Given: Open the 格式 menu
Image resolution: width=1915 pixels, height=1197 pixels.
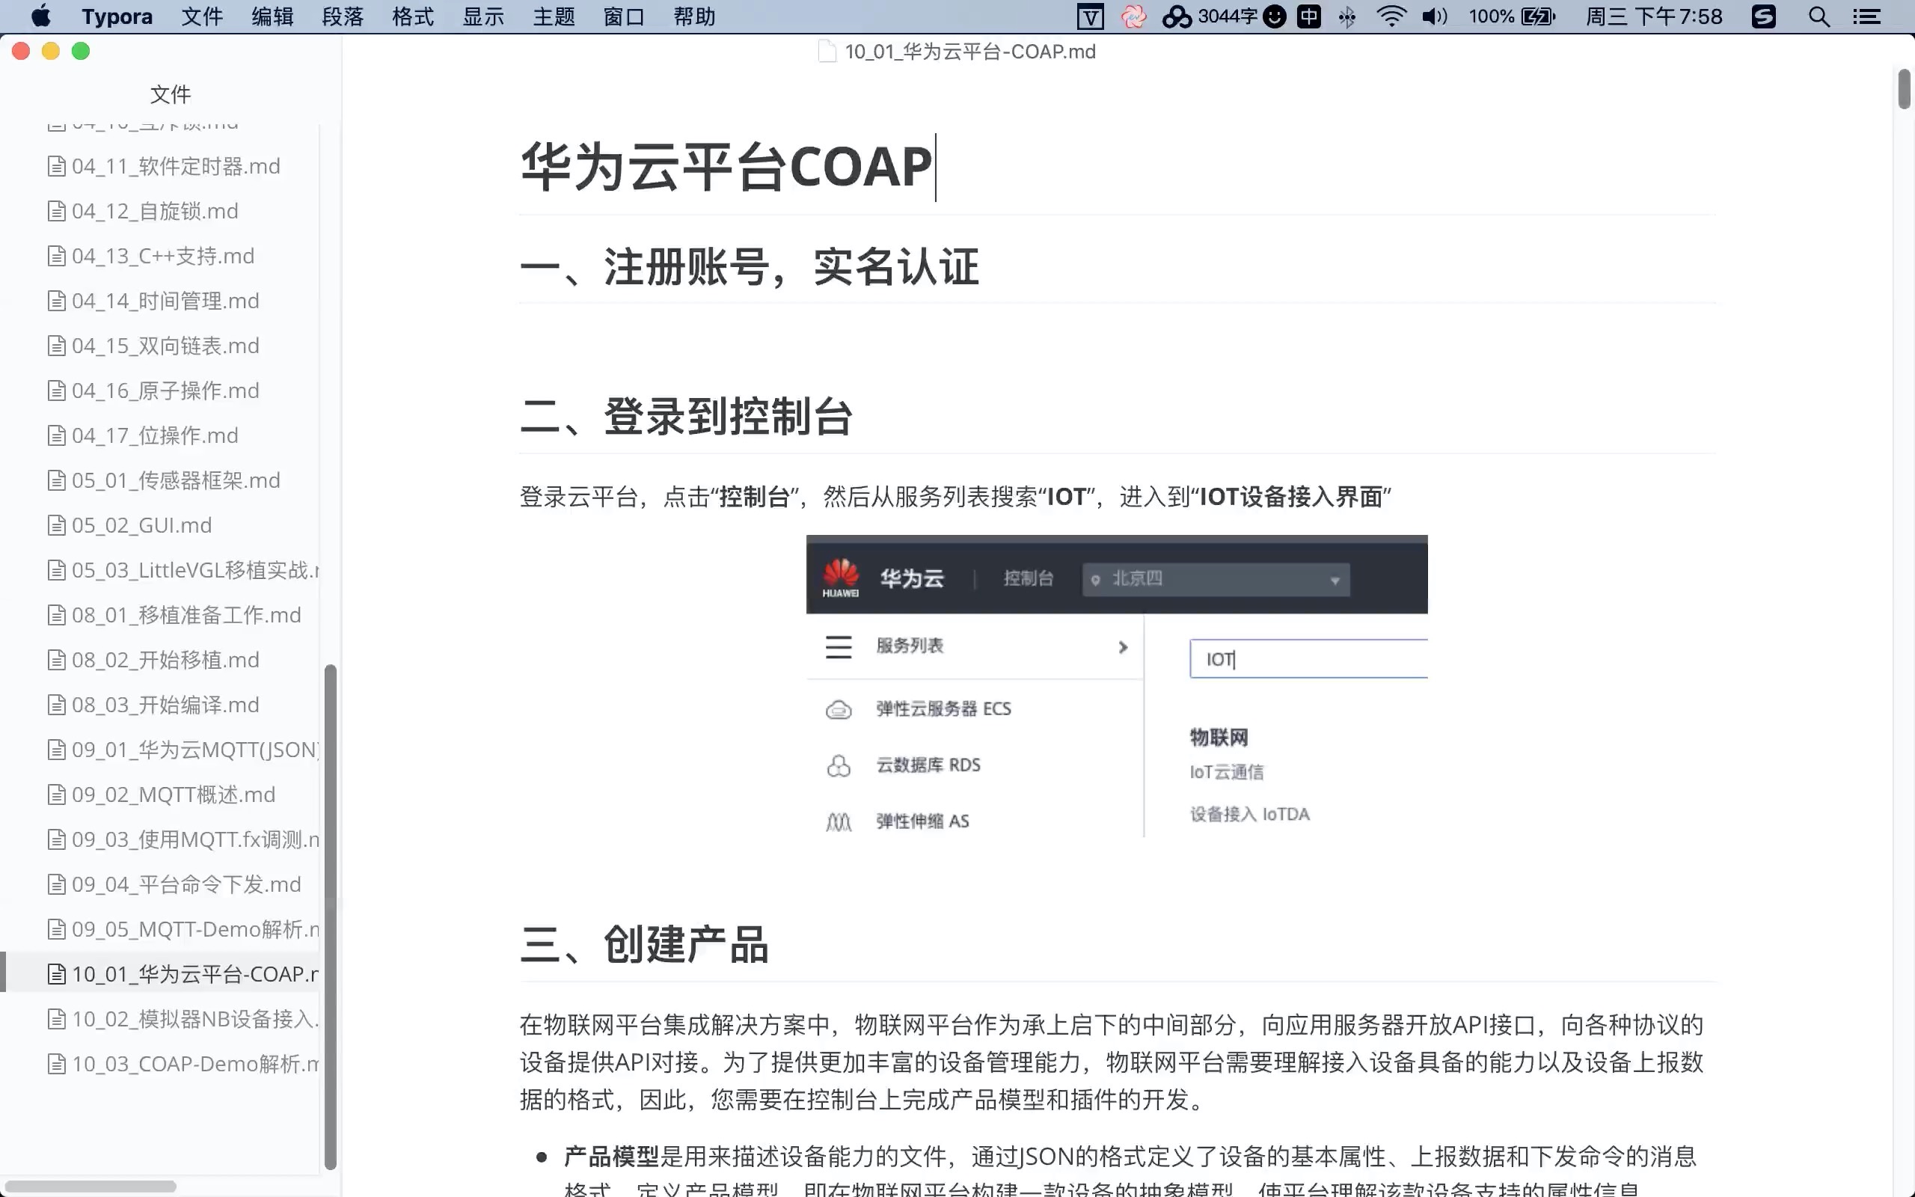Looking at the screenshot, I should (x=413, y=16).
